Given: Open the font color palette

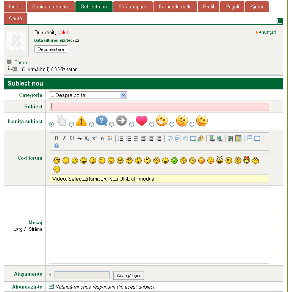Looking at the screenshot, I should click(110, 139).
